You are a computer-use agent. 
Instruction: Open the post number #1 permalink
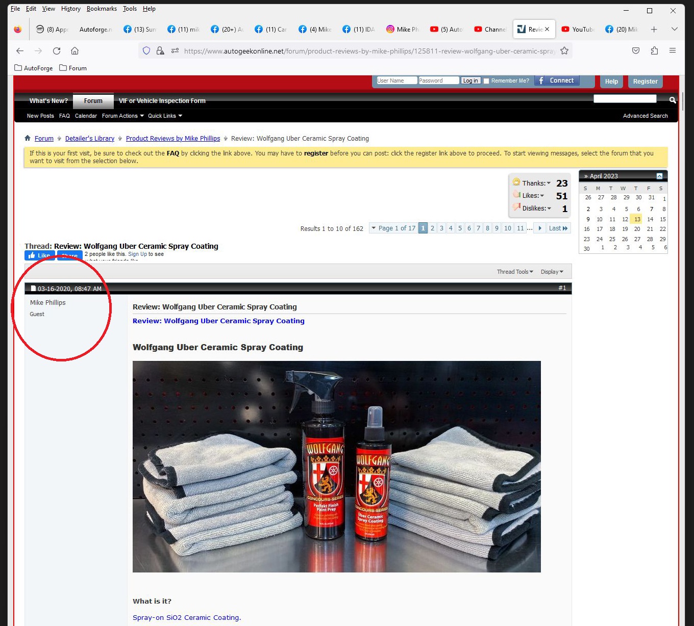pos(562,288)
